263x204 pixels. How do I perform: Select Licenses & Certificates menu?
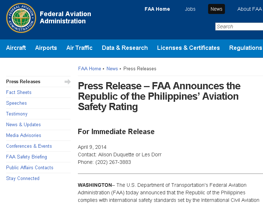188,48
